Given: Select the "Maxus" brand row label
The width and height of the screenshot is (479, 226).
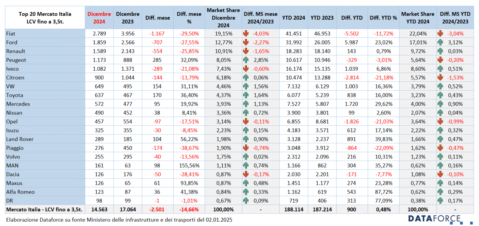Looking at the screenshot, I should click(14, 183).
